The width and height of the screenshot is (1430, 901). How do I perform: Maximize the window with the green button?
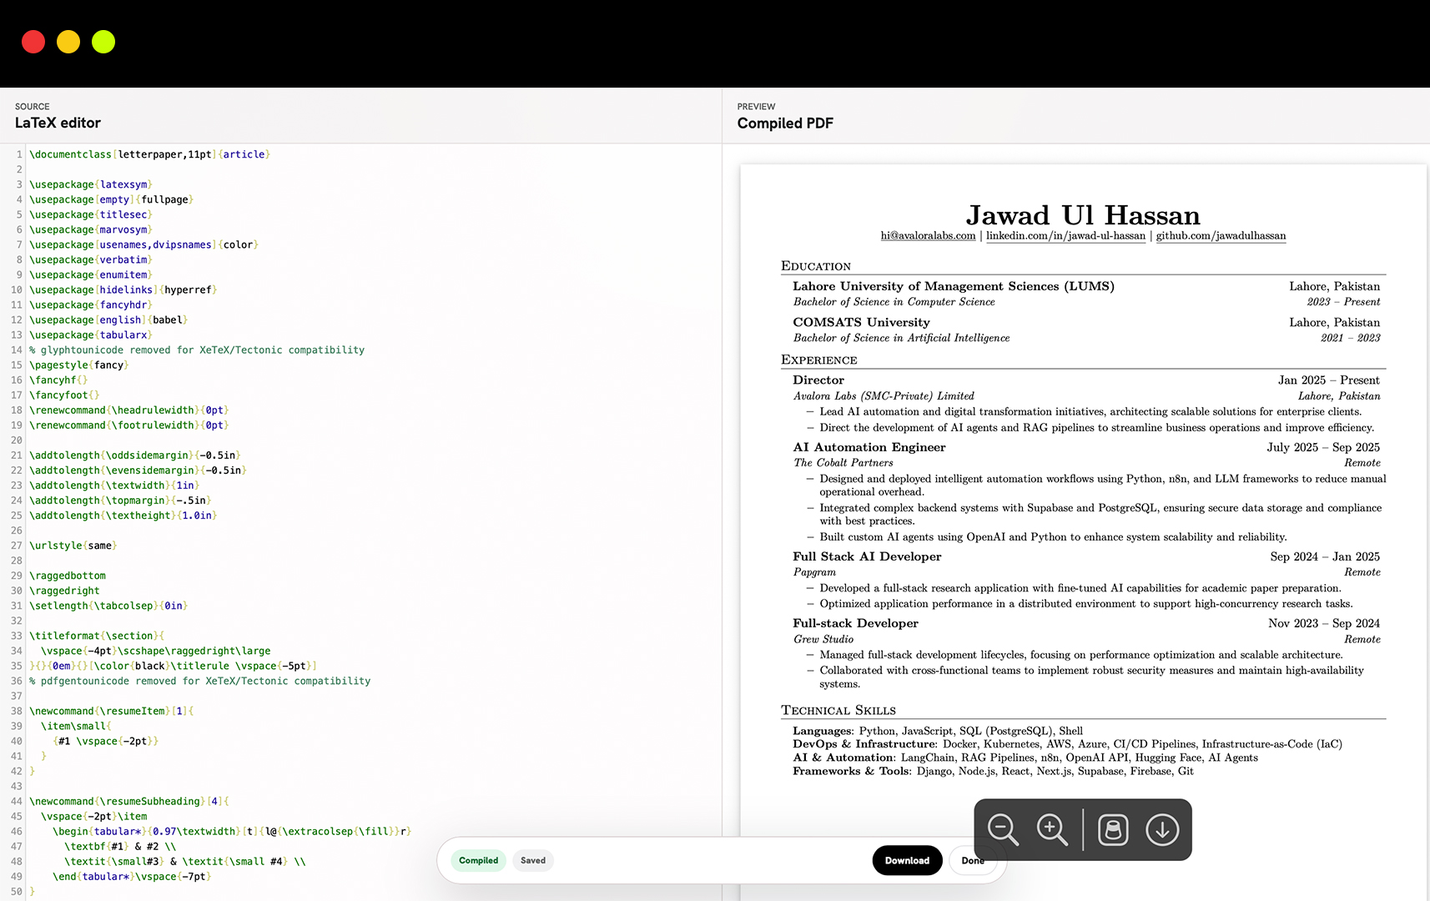coord(103,42)
